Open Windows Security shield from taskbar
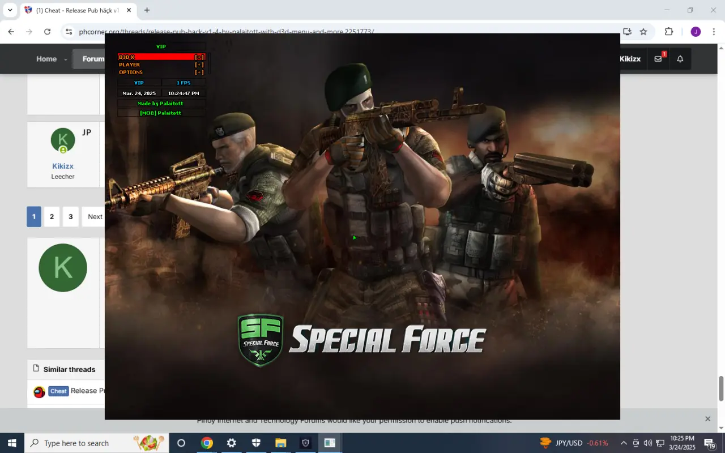The height and width of the screenshot is (453, 725). point(256,443)
